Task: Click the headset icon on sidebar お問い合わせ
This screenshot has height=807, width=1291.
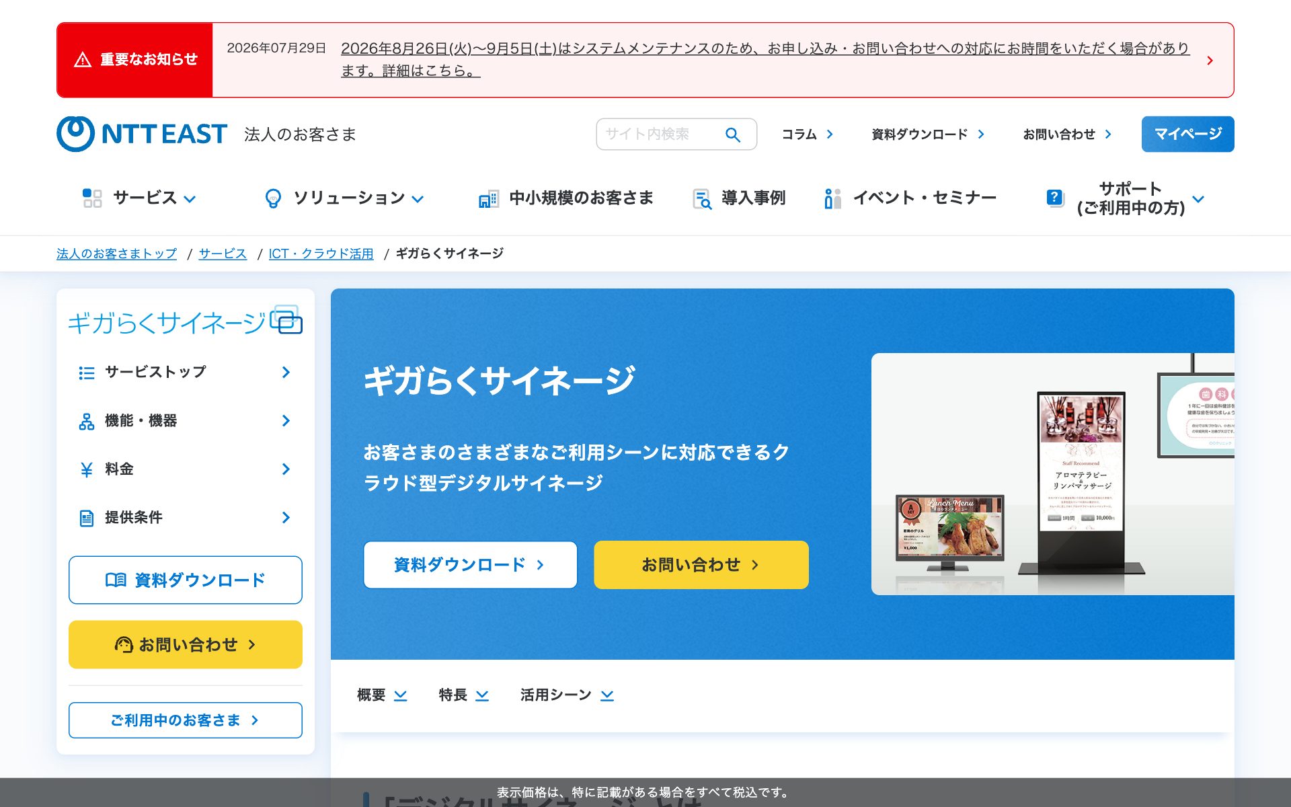Action: coord(124,644)
